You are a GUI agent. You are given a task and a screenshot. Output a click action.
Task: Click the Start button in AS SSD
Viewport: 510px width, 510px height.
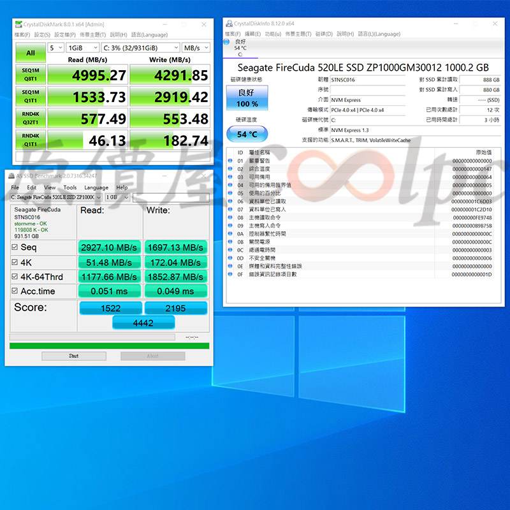pos(74,356)
